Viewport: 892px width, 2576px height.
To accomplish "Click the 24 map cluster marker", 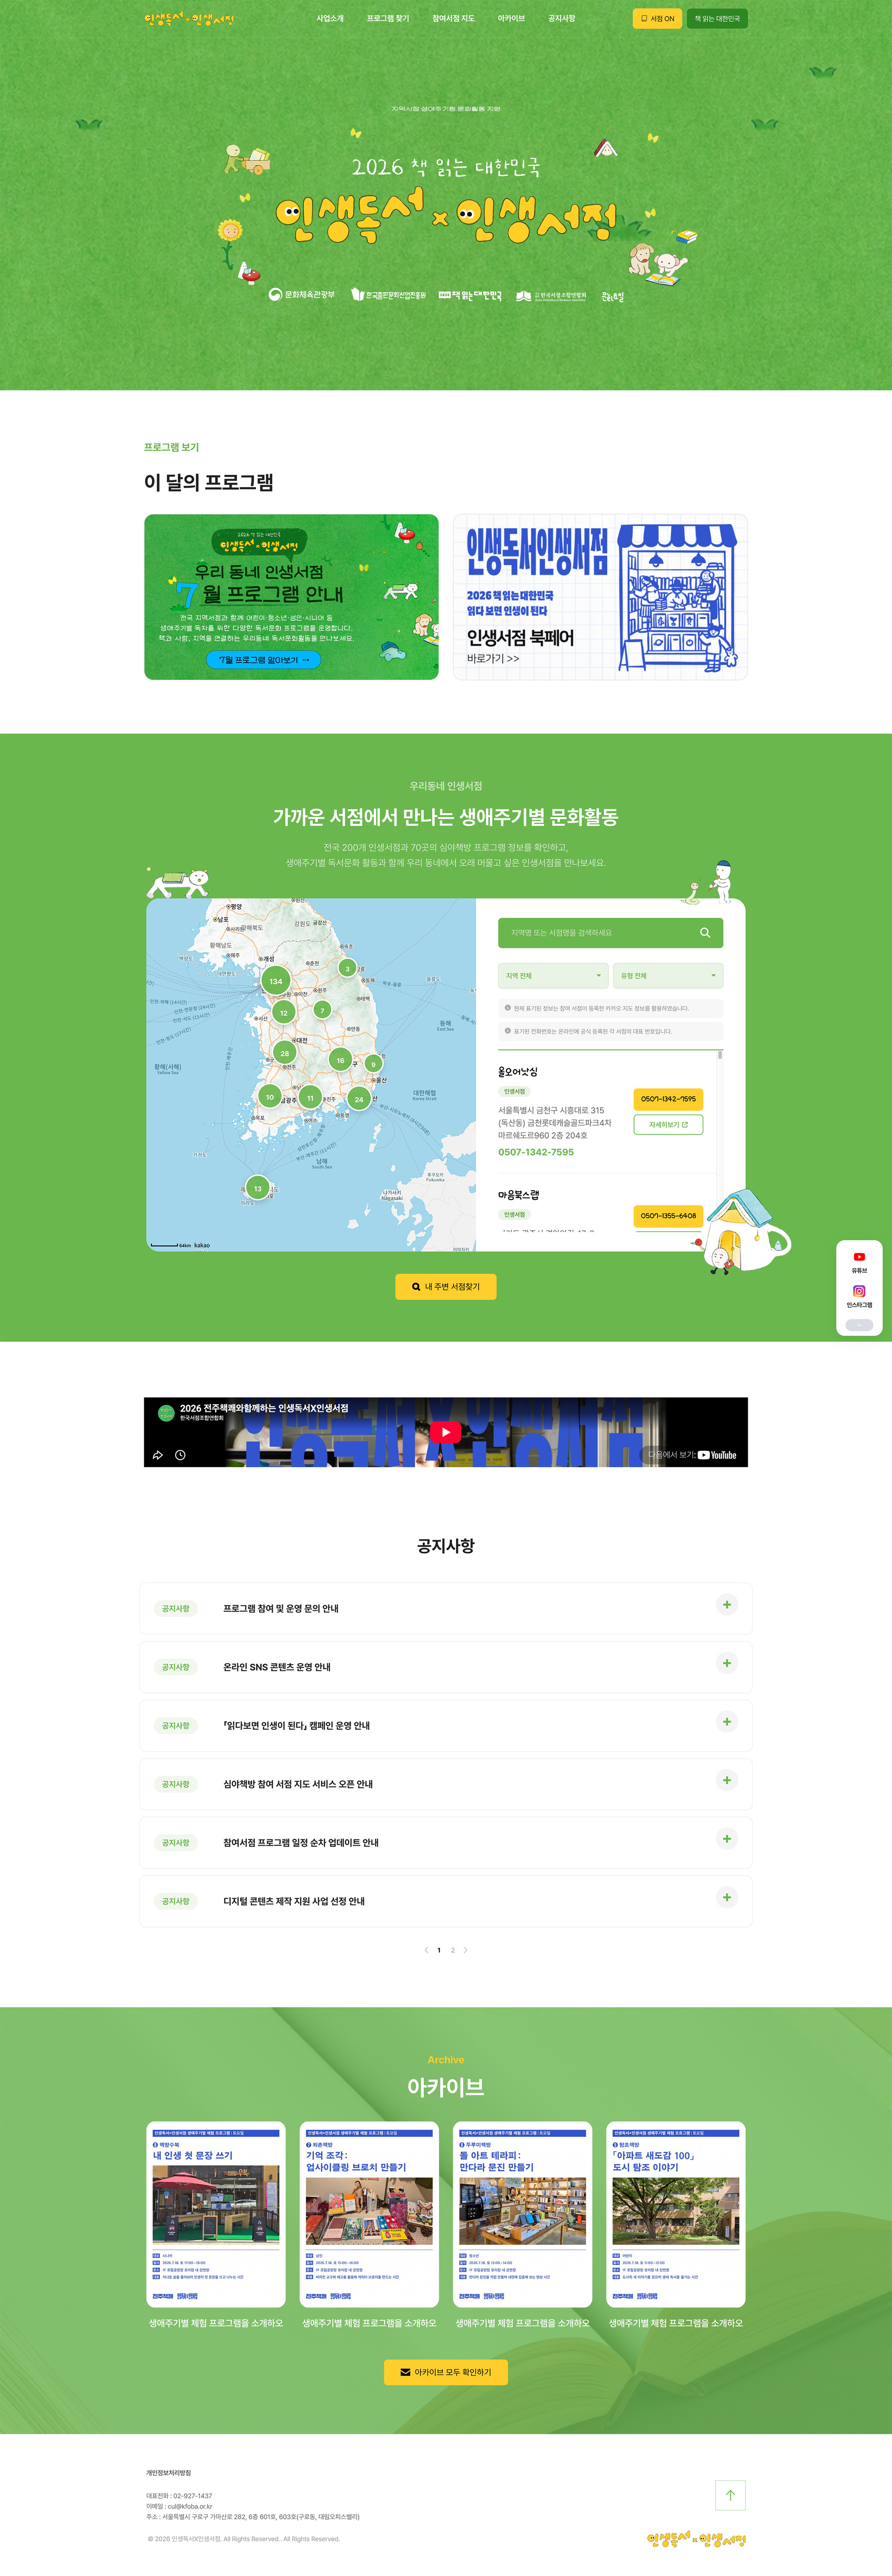I will [359, 1099].
